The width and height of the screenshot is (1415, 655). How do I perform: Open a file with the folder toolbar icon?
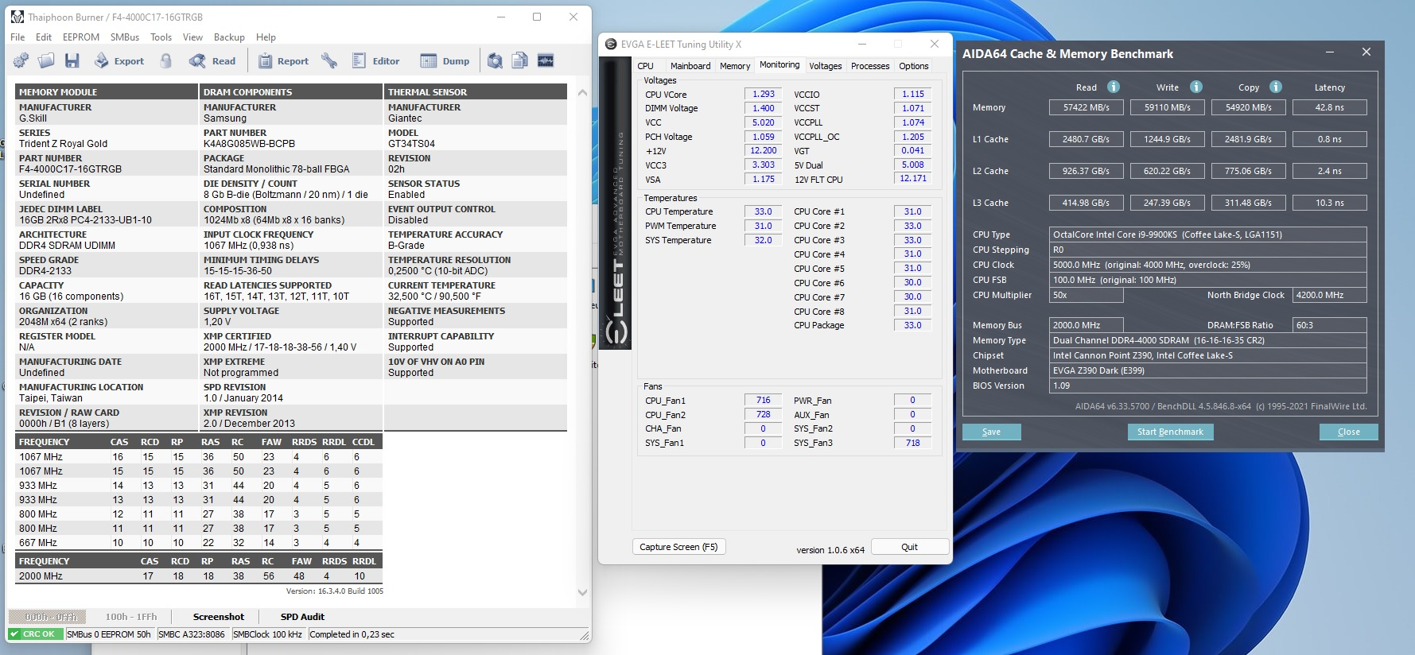point(46,60)
